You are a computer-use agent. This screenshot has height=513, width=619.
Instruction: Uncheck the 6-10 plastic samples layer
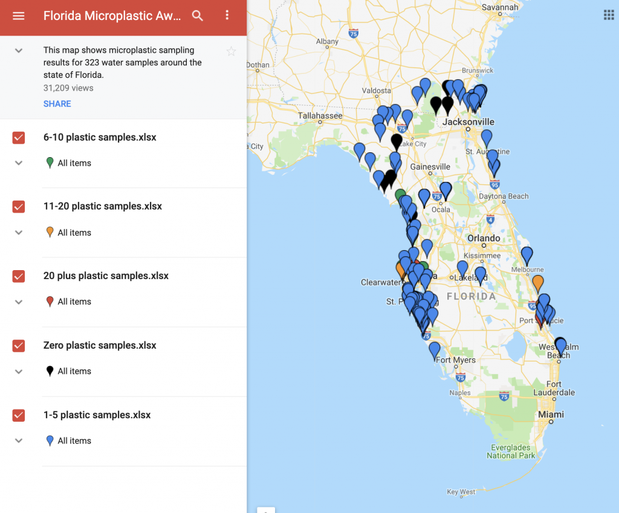19,138
